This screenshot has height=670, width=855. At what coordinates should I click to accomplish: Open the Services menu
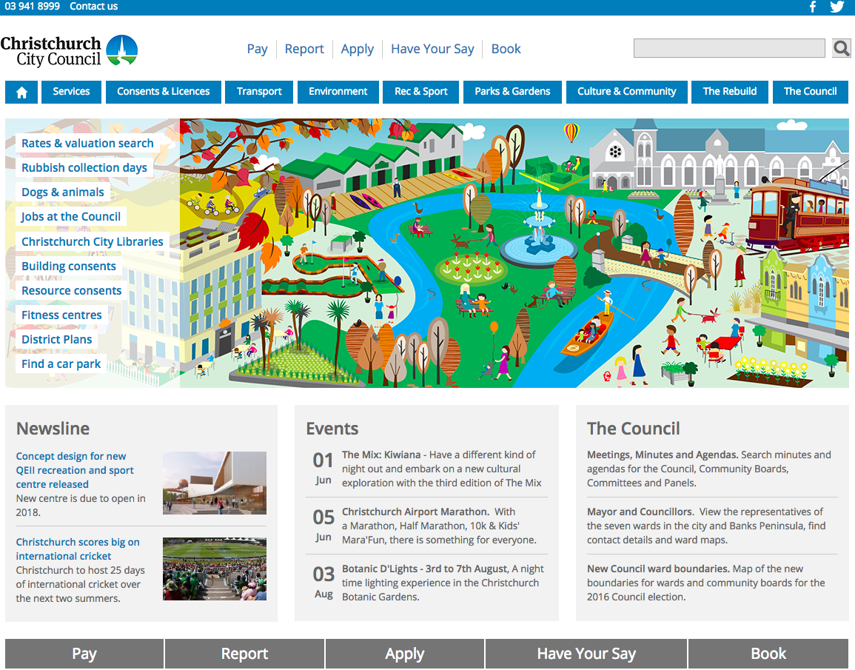(x=71, y=92)
